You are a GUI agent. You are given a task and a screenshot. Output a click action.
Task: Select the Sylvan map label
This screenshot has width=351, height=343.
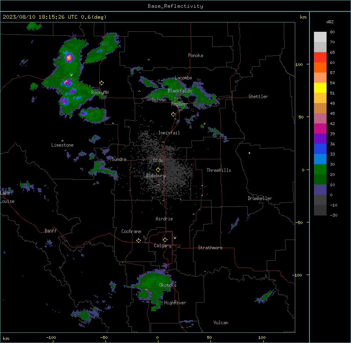159,100
